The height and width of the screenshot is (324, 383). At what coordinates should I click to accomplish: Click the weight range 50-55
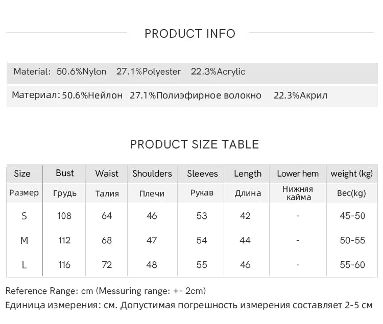point(352,240)
